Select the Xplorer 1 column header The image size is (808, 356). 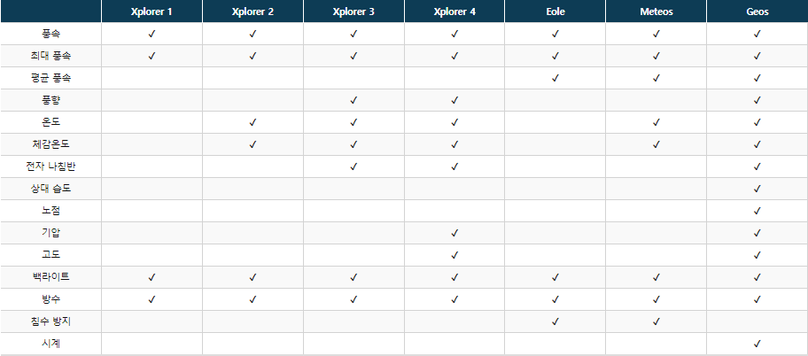click(x=151, y=12)
